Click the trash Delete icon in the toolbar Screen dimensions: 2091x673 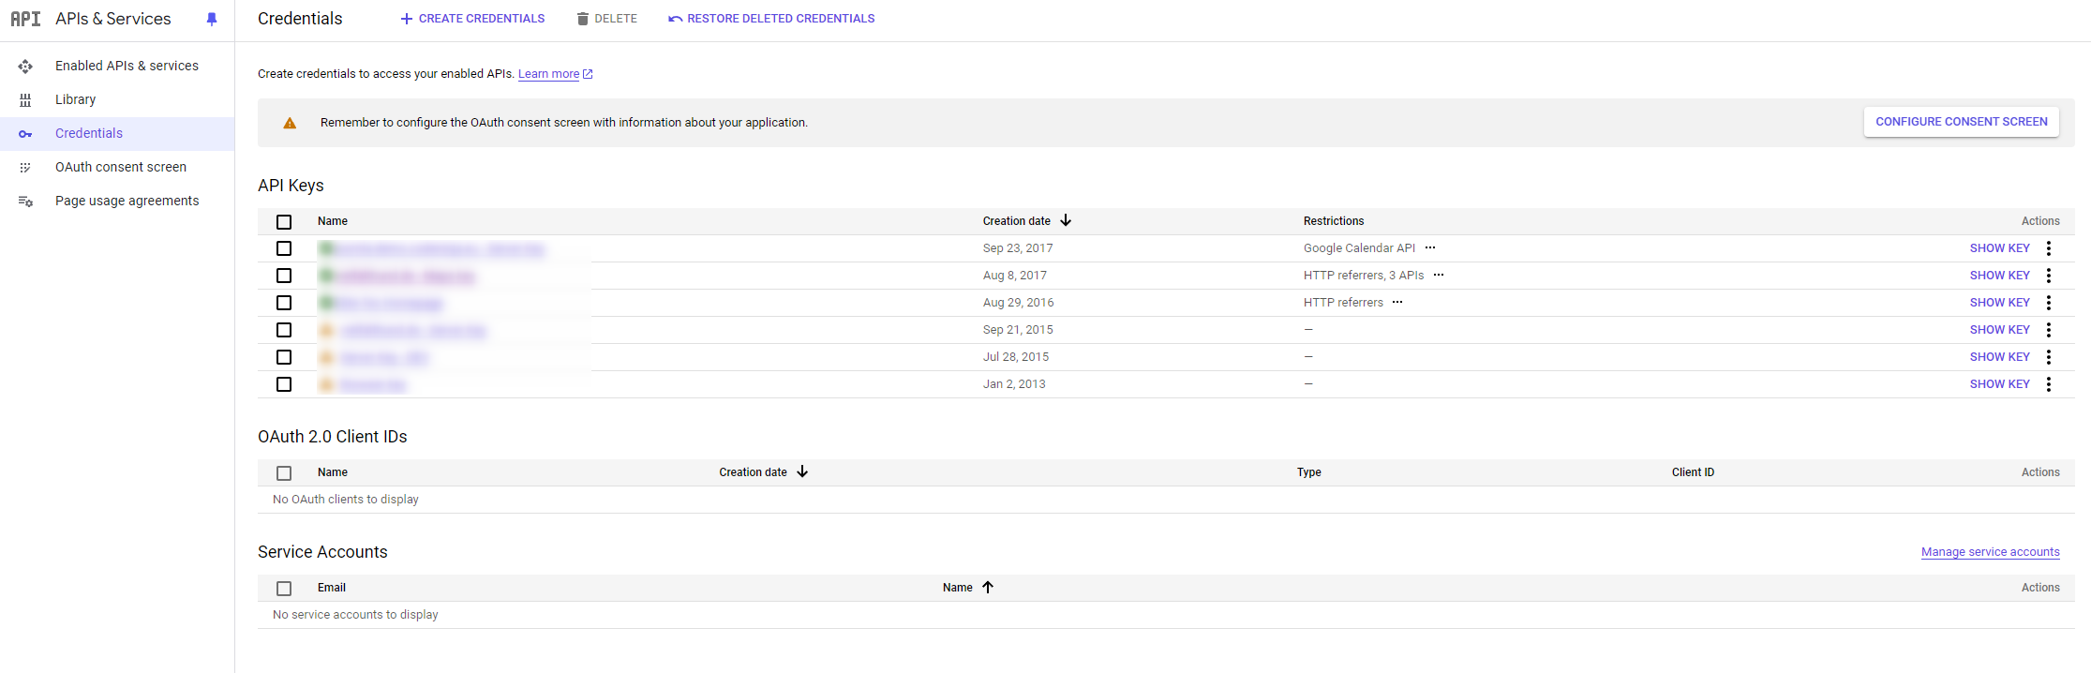[x=583, y=19]
